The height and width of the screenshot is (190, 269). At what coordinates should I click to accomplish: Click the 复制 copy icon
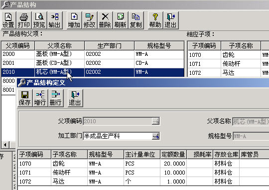(136, 20)
